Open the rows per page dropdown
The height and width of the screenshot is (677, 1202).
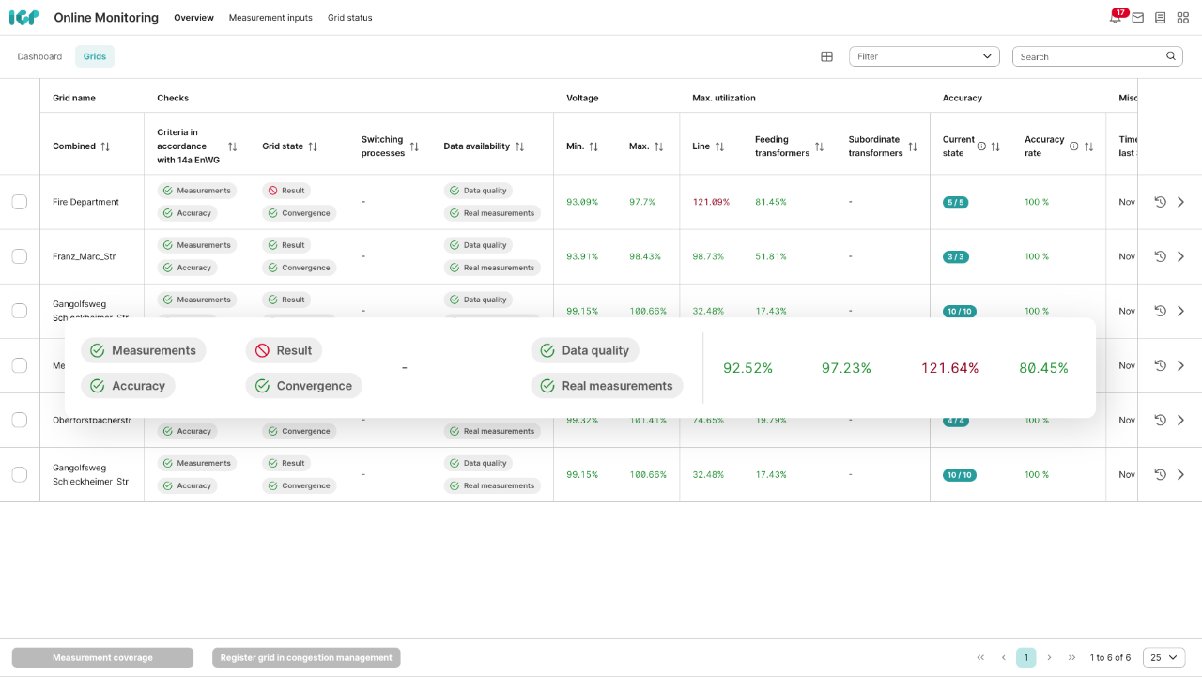click(x=1163, y=657)
